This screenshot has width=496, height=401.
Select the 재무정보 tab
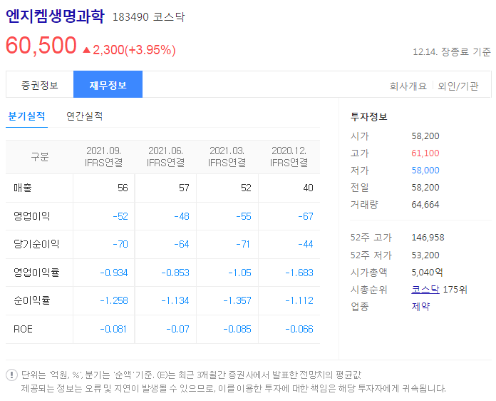point(108,85)
